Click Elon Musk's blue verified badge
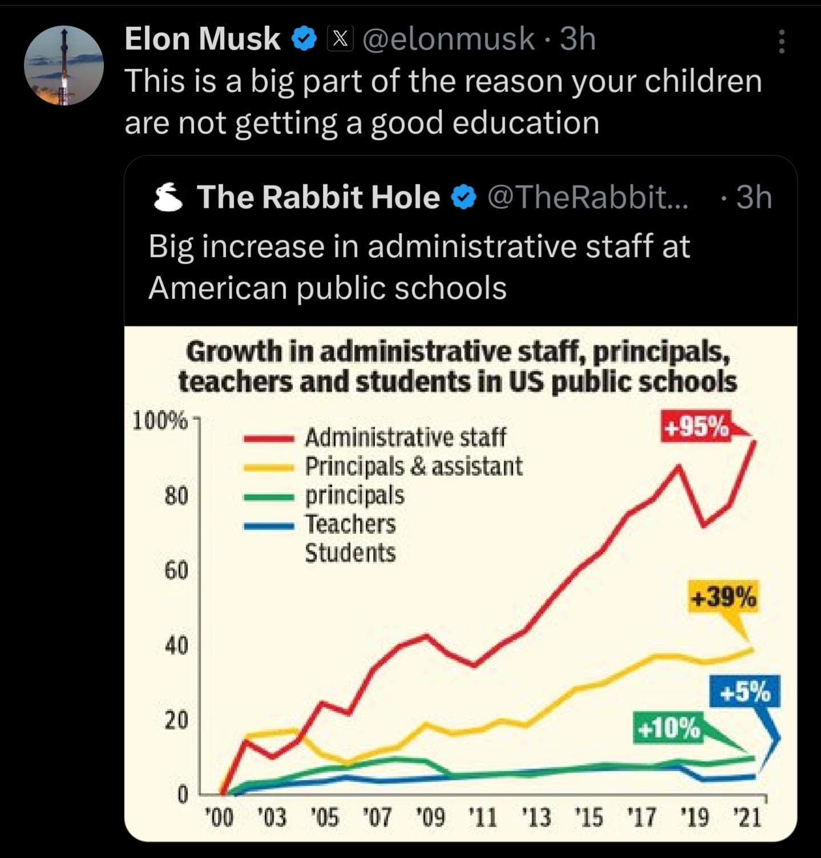This screenshot has width=821, height=858. [x=304, y=39]
